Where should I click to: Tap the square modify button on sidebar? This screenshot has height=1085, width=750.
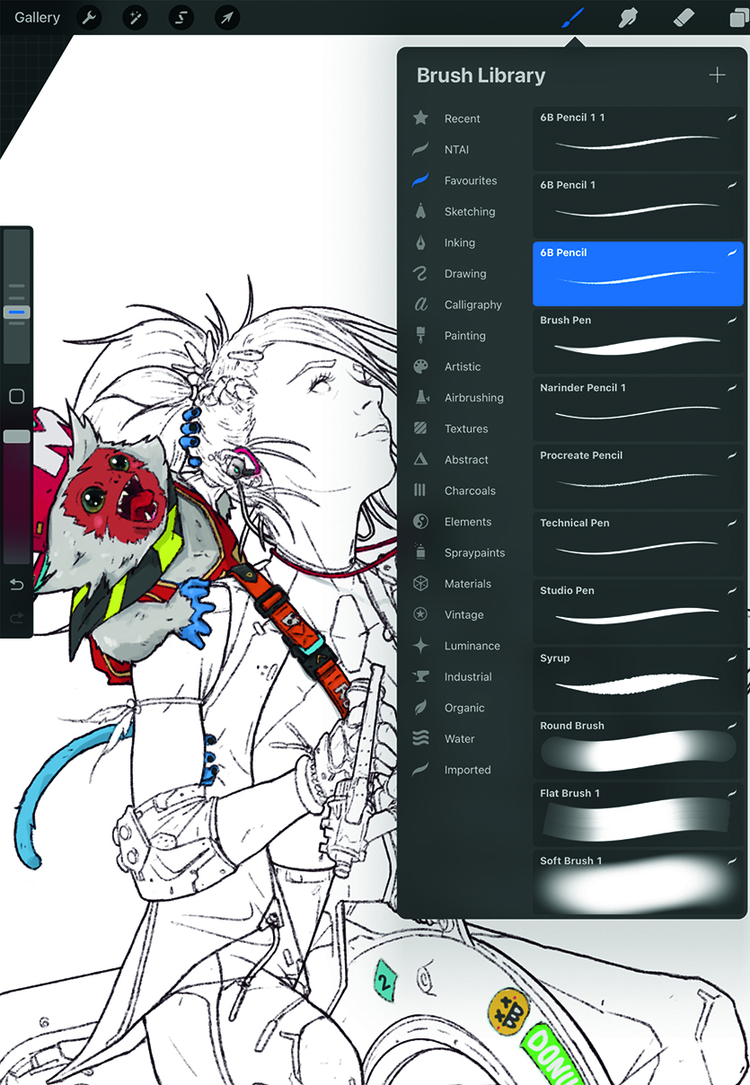point(16,396)
